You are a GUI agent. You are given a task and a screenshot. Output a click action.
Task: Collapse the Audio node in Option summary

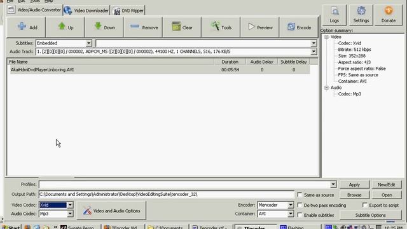[326, 88]
